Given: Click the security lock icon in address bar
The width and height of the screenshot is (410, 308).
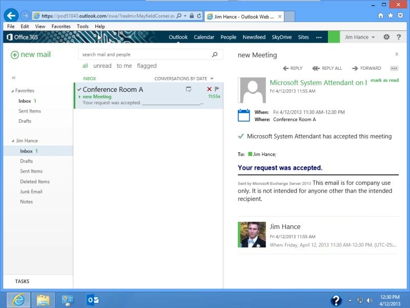Looking at the screenshot, I should pyautogui.click(x=192, y=16).
